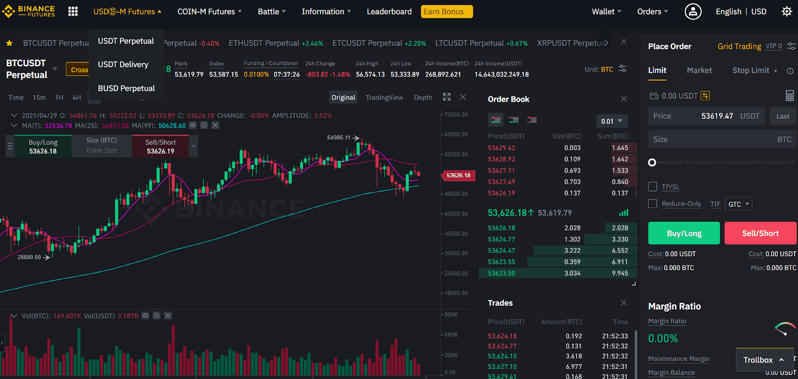Open the Battle dropdown menu
The height and width of the screenshot is (379, 798).
coord(272,11)
